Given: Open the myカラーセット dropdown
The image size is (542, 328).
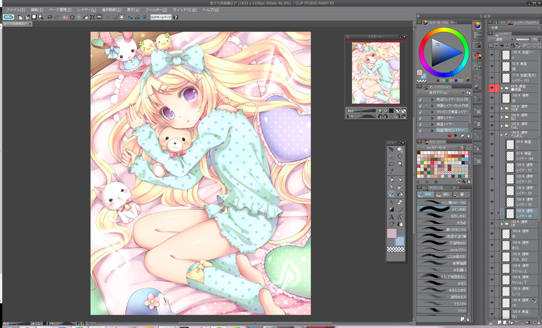Looking at the screenshot, I should tap(439, 148).
